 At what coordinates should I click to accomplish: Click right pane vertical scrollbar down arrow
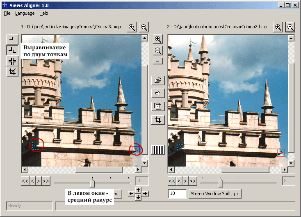[x=291, y=163]
